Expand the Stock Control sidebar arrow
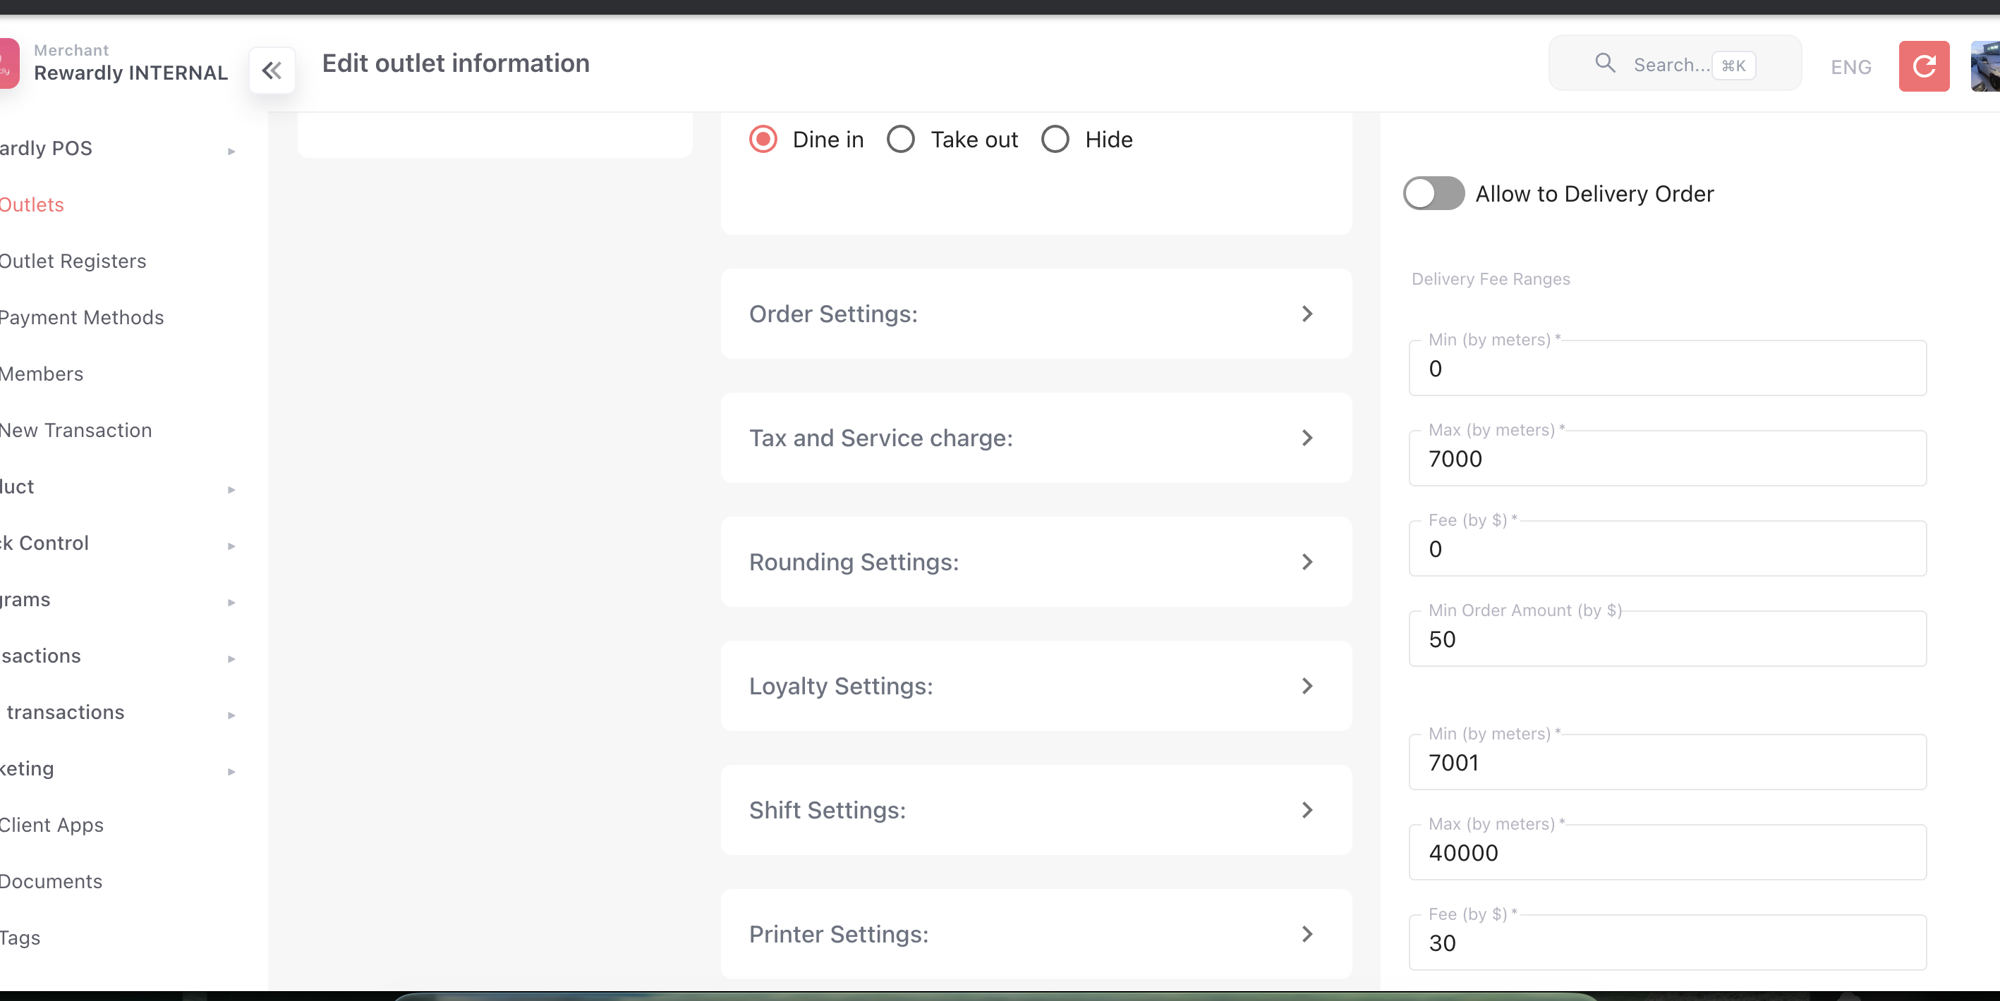Viewport: 2000px width, 1001px height. pos(231,546)
